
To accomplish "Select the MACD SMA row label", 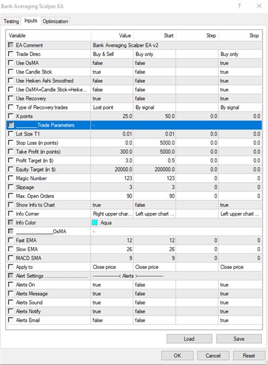I will [x=29, y=258].
